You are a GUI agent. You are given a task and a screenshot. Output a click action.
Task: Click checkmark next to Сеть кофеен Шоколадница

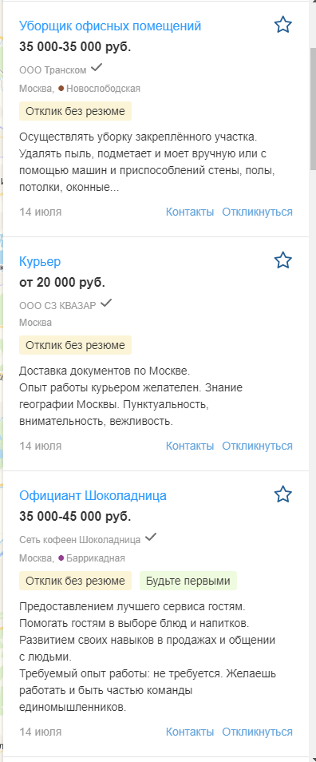pos(151,538)
